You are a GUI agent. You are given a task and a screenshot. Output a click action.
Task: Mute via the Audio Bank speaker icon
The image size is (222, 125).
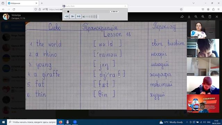[x=84, y=17]
